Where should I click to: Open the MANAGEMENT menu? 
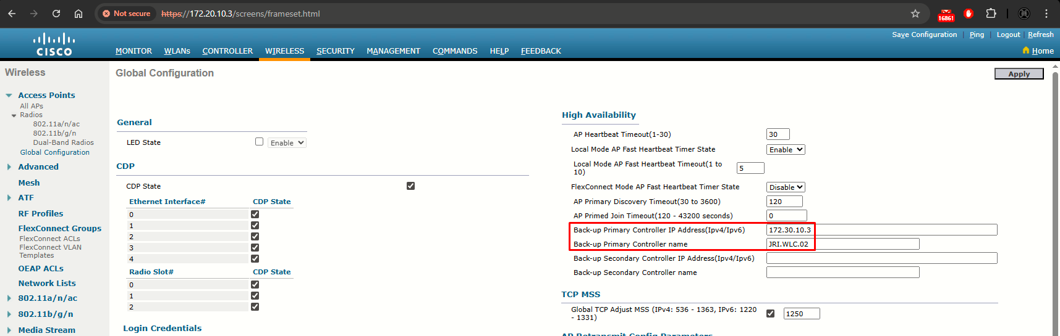[393, 51]
